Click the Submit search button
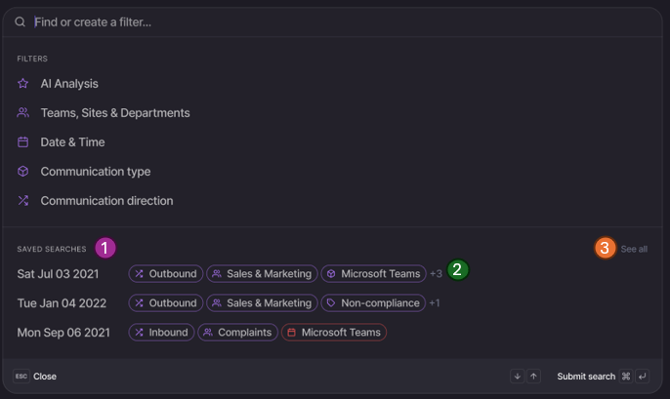Screen dimensions: 670x399 tap(587, 377)
